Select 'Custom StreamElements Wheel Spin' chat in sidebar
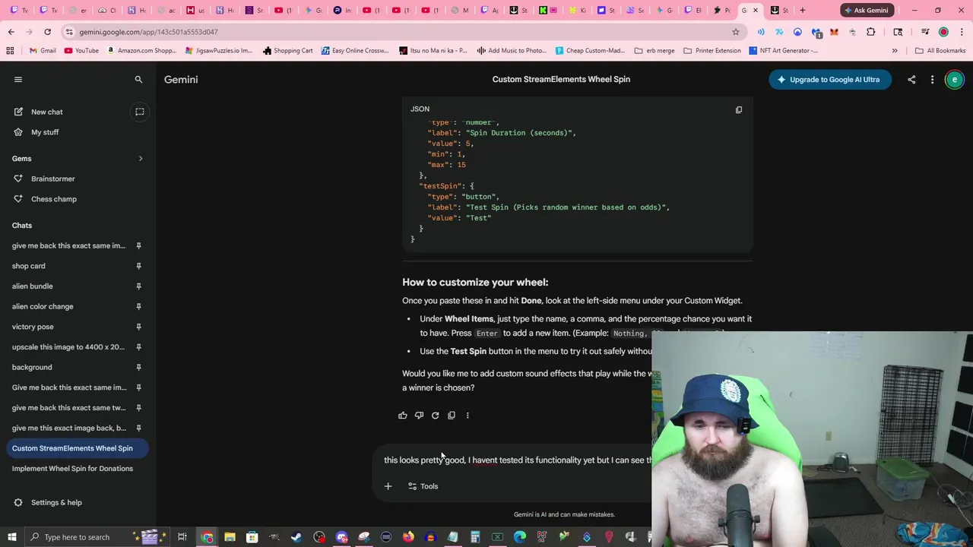 click(72, 448)
